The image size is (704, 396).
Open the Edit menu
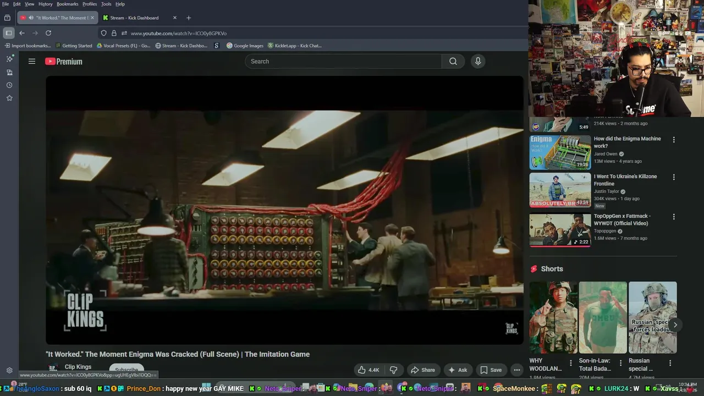[x=17, y=4]
